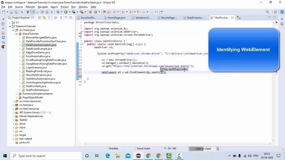Collapse the DirectTutorials package
The image size is (285, 160).
(x=16, y=34)
